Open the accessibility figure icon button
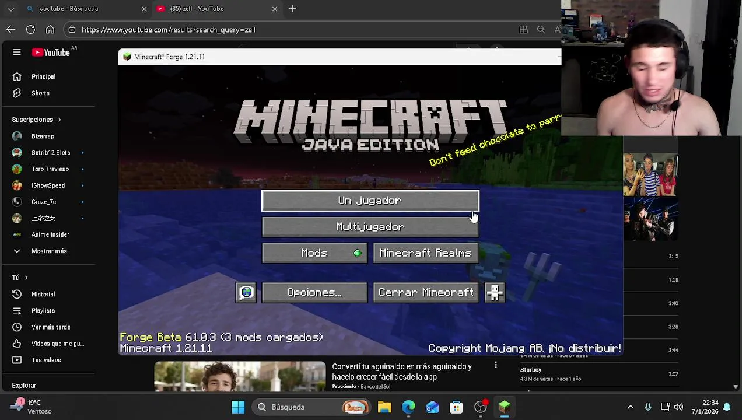Viewport: 742px width, 420px height. click(x=495, y=293)
